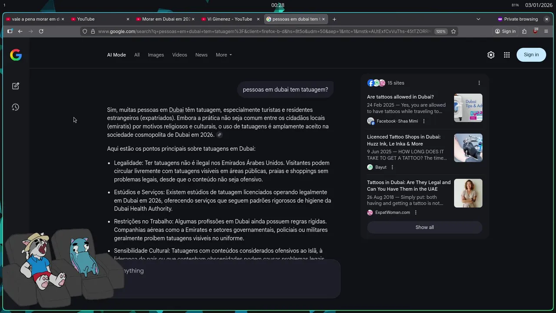Image resolution: width=556 pixels, height=313 pixels.
Task: Click the link chip after 'Dubai em 2026'
Action: [220, 135]
